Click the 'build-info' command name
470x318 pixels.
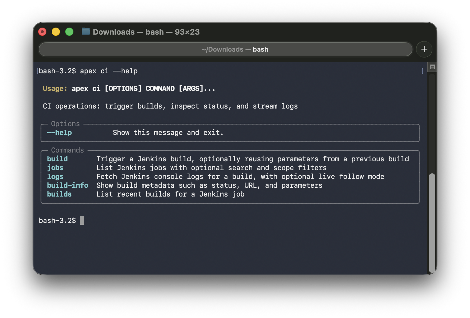pyautogui.click(x=68, y=185)
